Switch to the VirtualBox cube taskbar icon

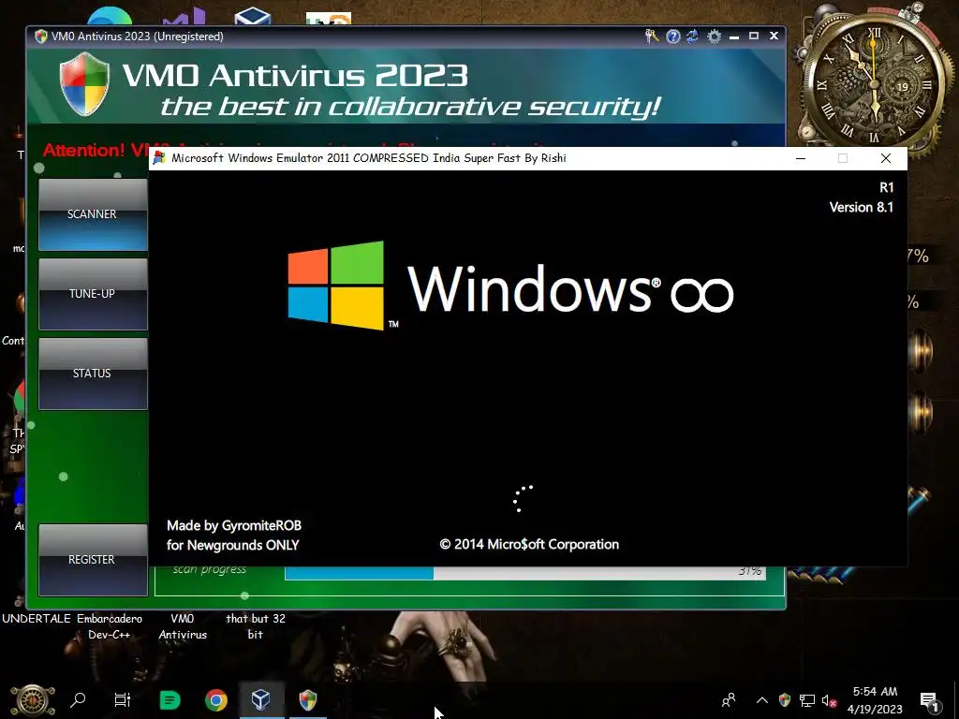[261, 699]
